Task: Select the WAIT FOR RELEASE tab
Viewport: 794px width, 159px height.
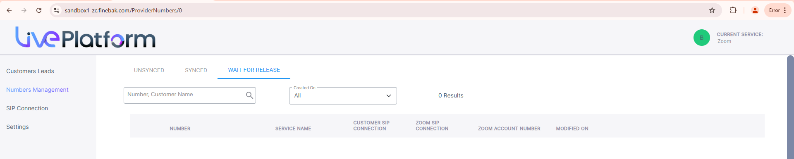Action: [254, 70]
